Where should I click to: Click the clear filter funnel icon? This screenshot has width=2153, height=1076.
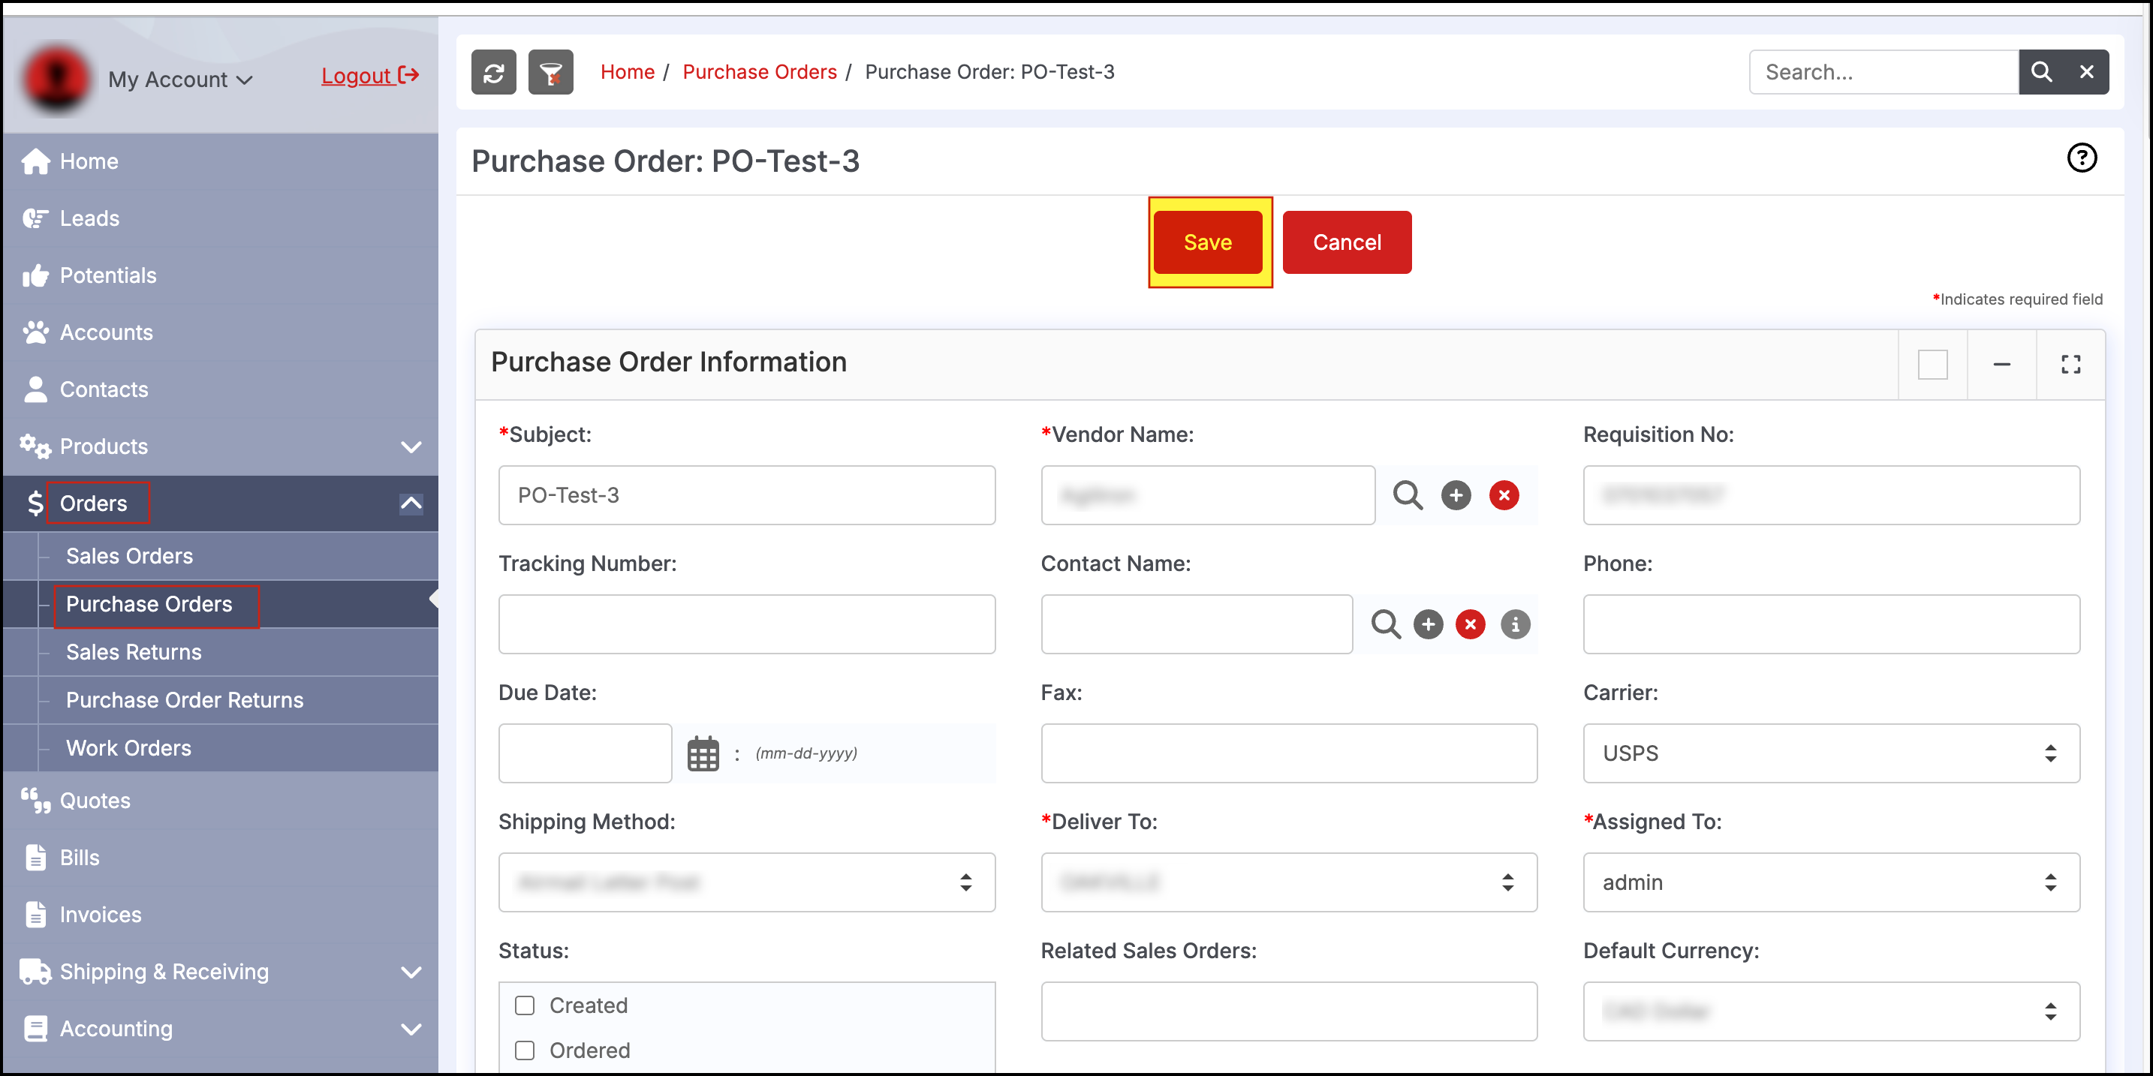point(551,73)
